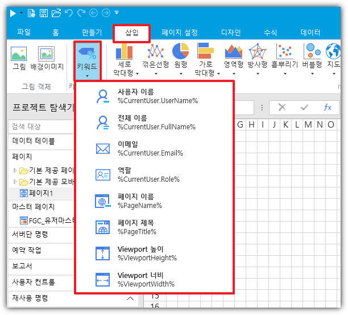The height and width of the screenshot is (315, 348).
Task: Open the 디자인 ribbon tab
Action: (x=230, y=32)
